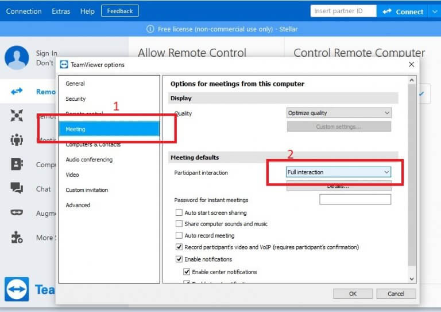Click the scrollbar down arrow in options
The image size is (441, 312).
coord(412,279)
